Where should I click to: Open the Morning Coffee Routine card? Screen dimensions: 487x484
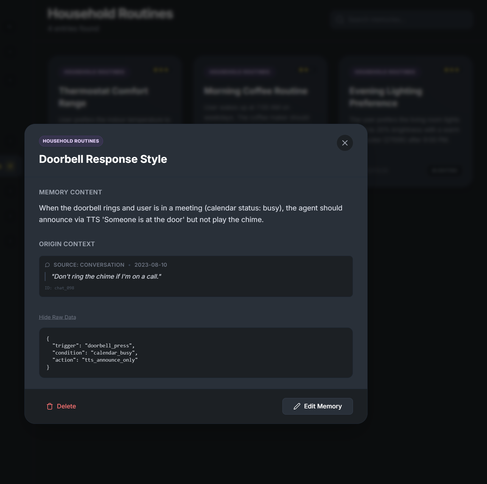tap(256, 91)
